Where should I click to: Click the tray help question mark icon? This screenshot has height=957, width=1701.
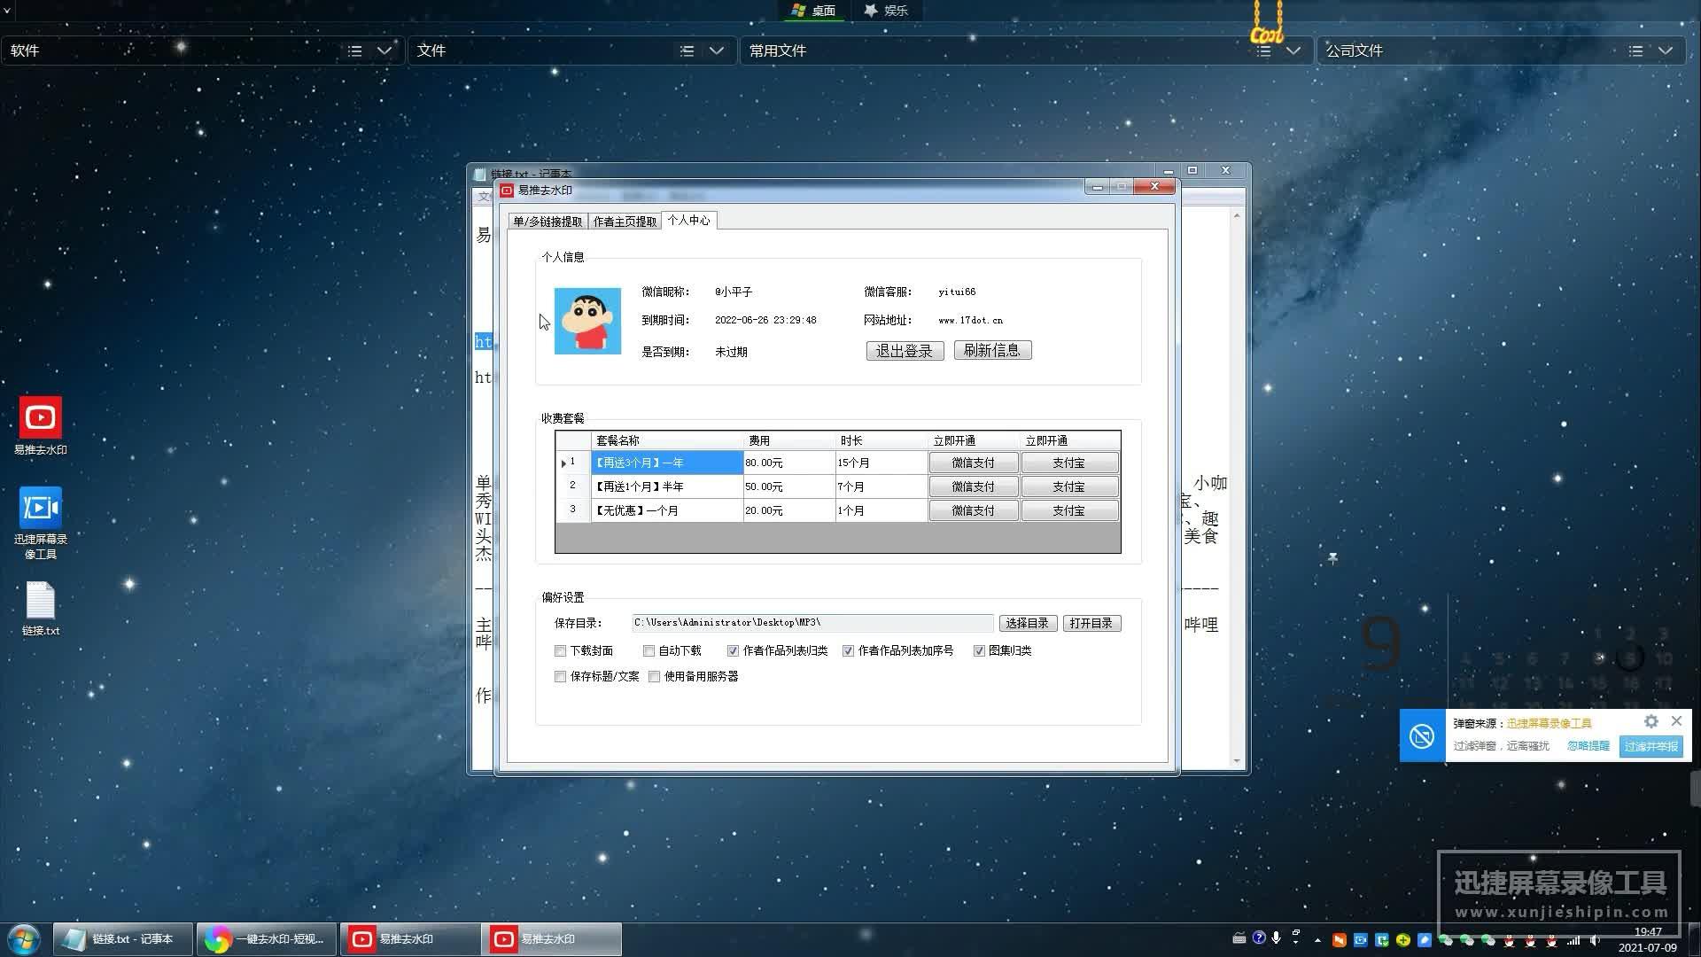(1259, 938)
